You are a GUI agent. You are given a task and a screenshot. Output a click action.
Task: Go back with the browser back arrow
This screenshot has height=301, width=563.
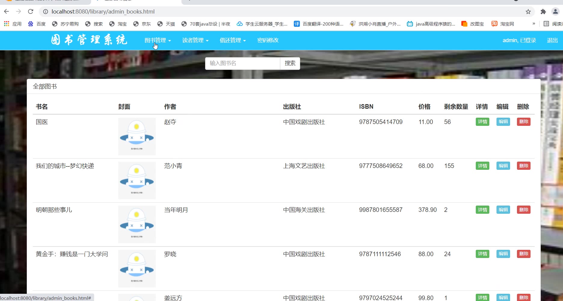(x=7, y=11)
